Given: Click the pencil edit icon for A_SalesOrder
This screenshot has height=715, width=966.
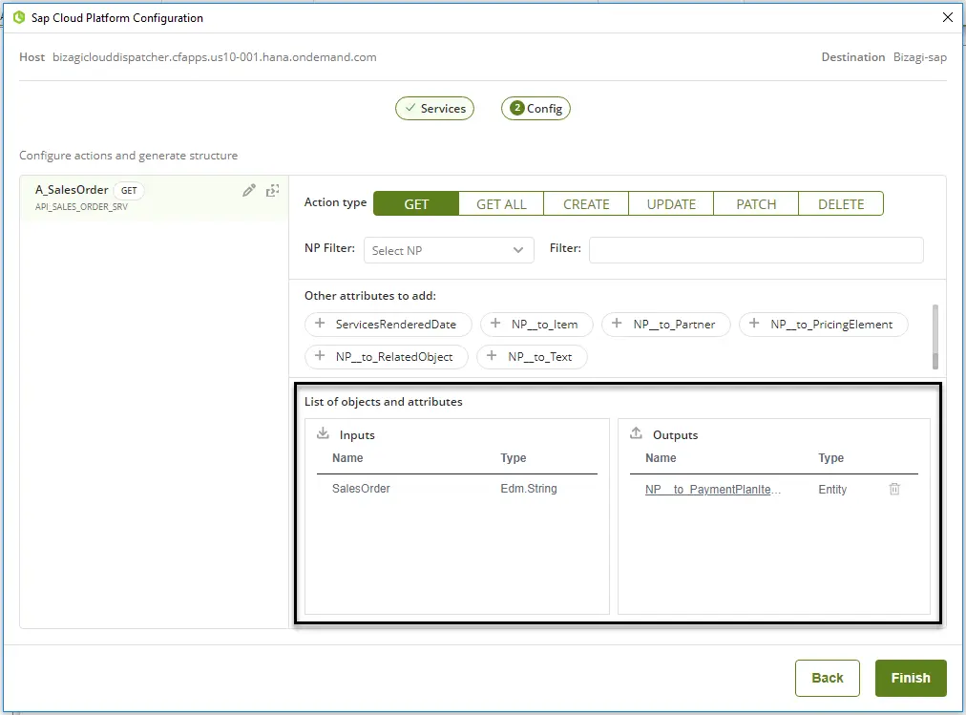Looking at the screenshot, I should [249, 190].
